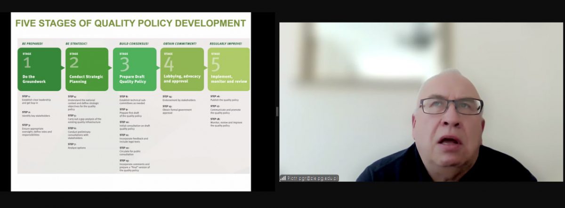Click the large number 5 in Stage 5
The image size is (565, 208).
pos(216,64)
